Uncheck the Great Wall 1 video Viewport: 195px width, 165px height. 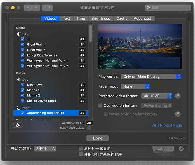coord(22,44)
